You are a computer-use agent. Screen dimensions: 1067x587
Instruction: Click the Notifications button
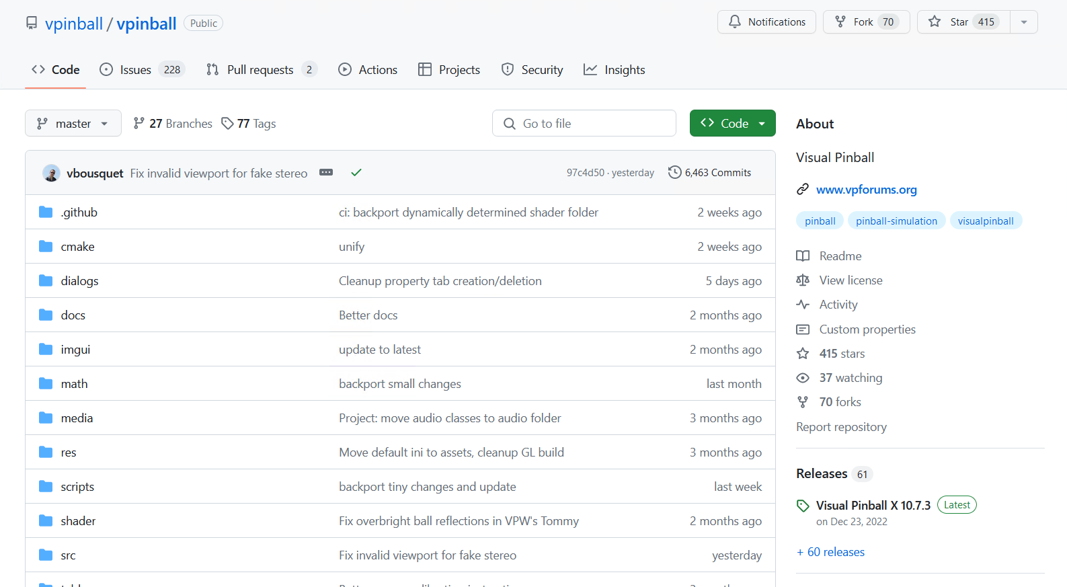click(x=766, y=22)
